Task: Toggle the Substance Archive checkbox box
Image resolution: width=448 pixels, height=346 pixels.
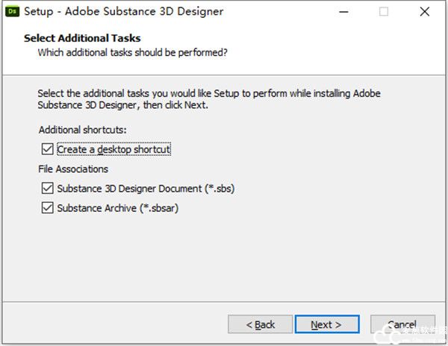Action: (48, 208)
